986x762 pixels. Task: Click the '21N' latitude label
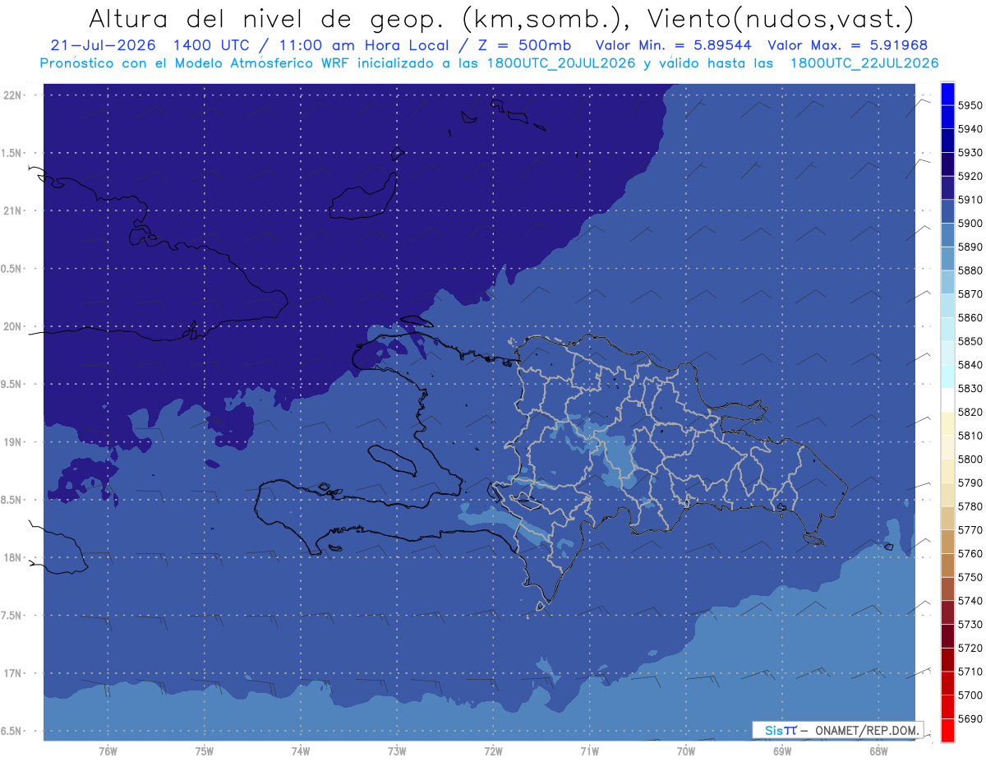13,210
